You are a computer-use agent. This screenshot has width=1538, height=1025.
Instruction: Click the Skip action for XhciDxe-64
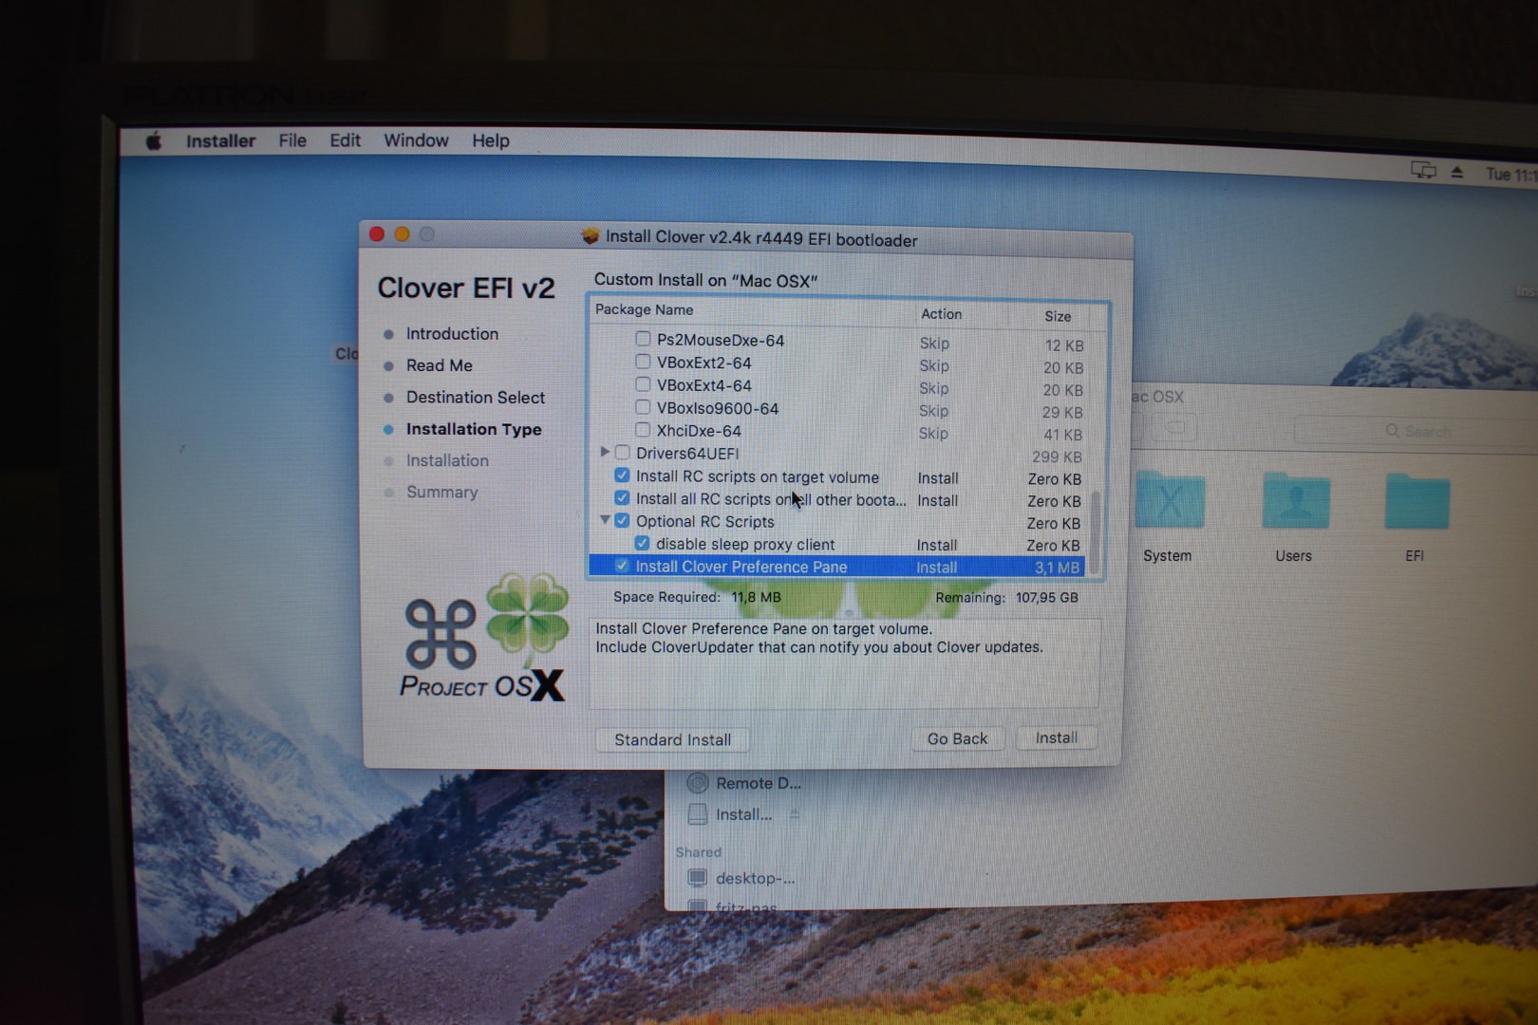pyautogui.click(x=933, y=433)
